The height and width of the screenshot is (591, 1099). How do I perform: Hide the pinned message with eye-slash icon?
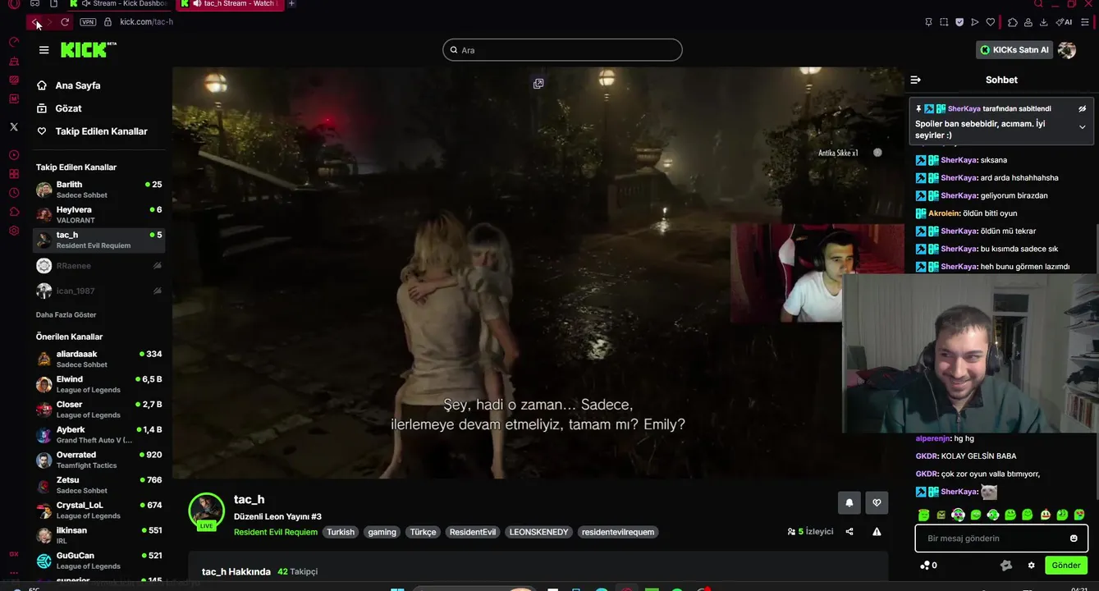1082,108
